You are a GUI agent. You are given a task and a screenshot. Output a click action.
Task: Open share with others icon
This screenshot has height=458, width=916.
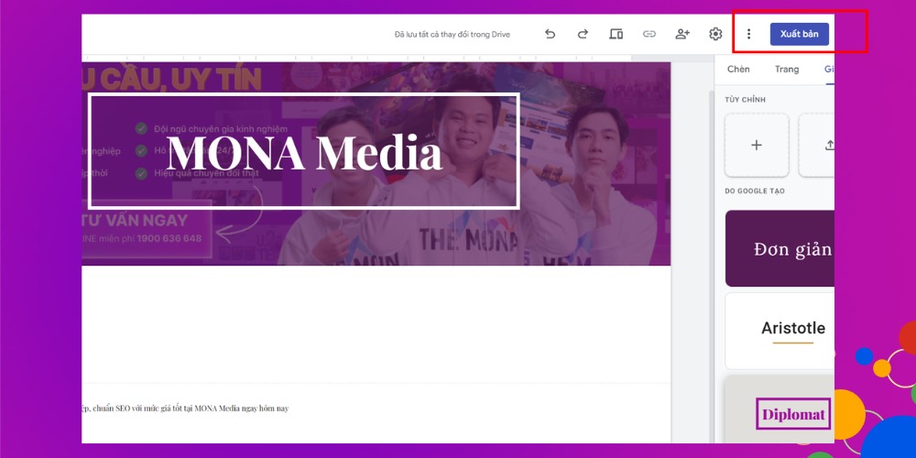tap(682, 34)
